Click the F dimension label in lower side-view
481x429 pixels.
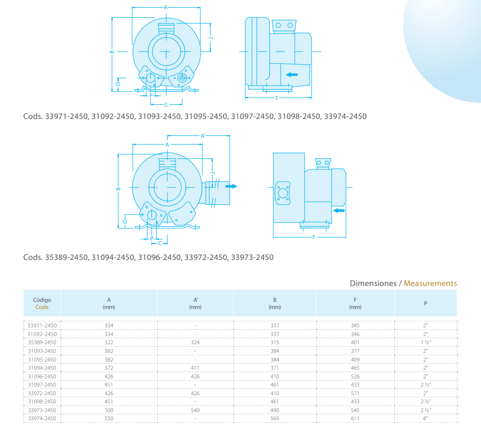tap(314, 237)
